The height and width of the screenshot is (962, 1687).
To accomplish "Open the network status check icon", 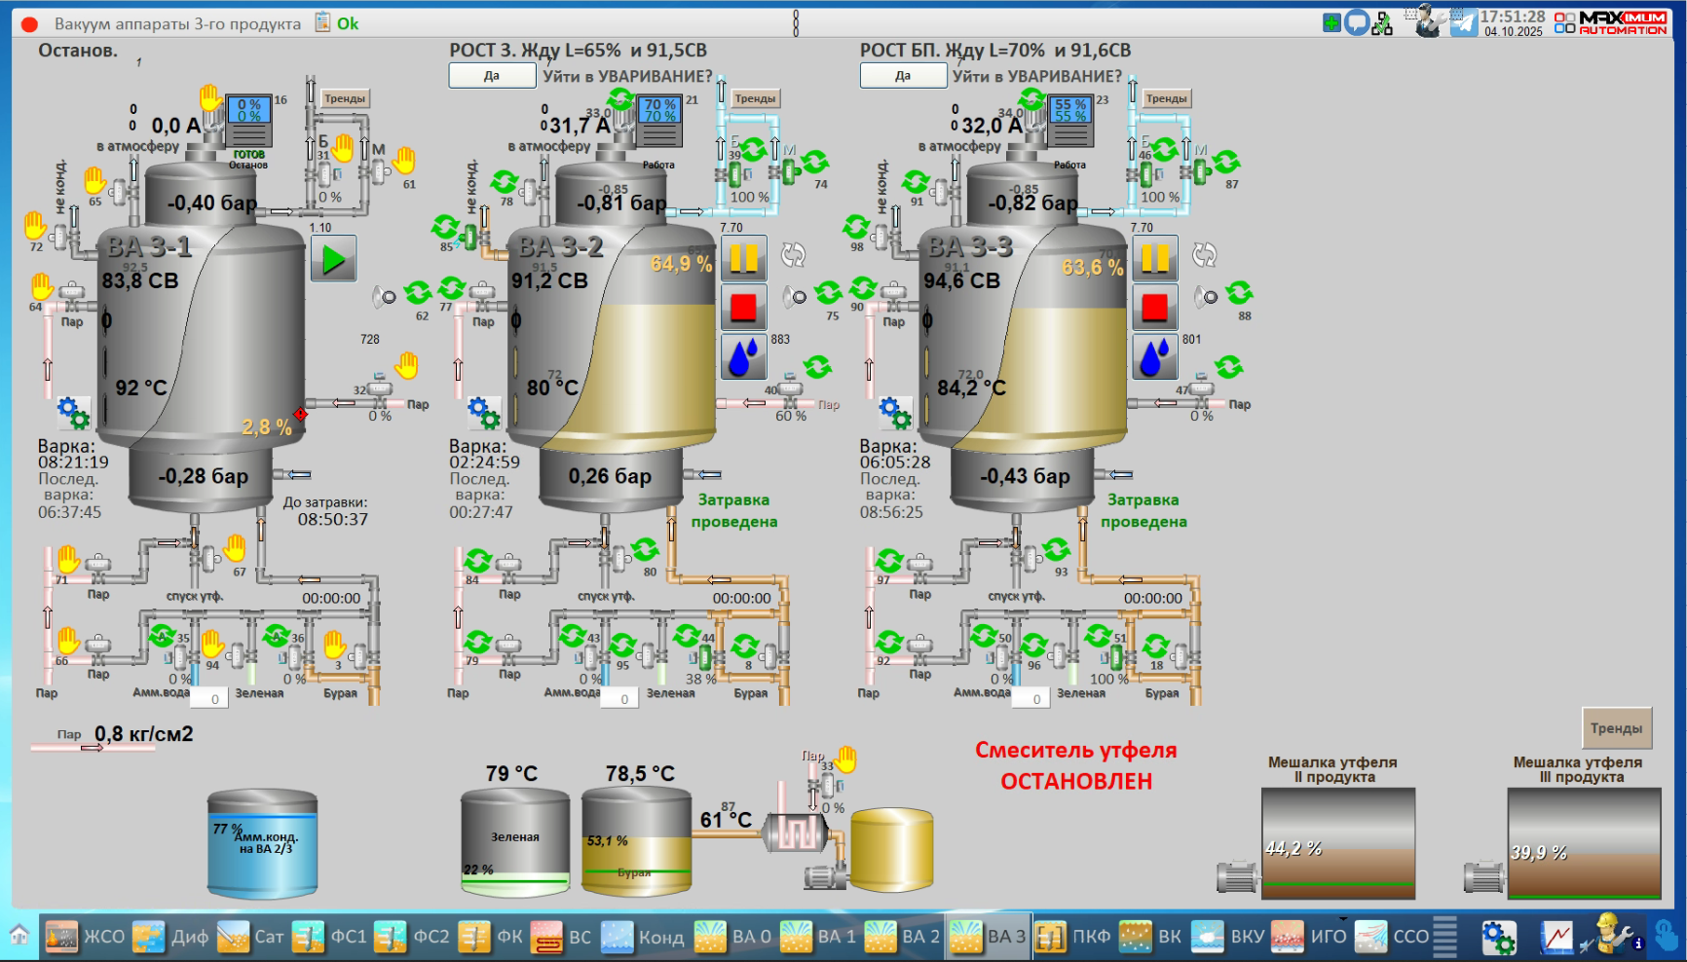I will (x=1382, y=23).
